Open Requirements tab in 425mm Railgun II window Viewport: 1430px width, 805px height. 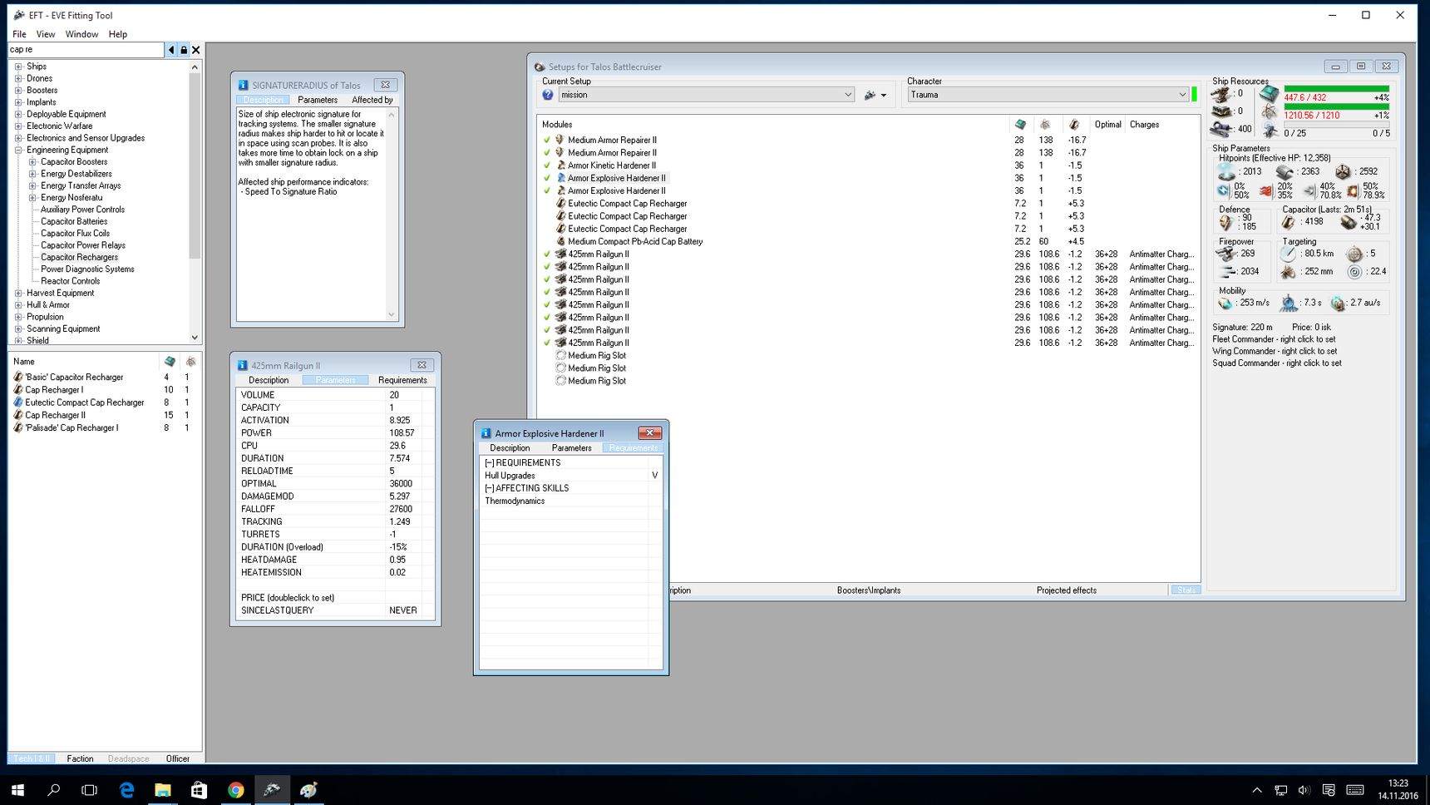[x=402, y=380]
